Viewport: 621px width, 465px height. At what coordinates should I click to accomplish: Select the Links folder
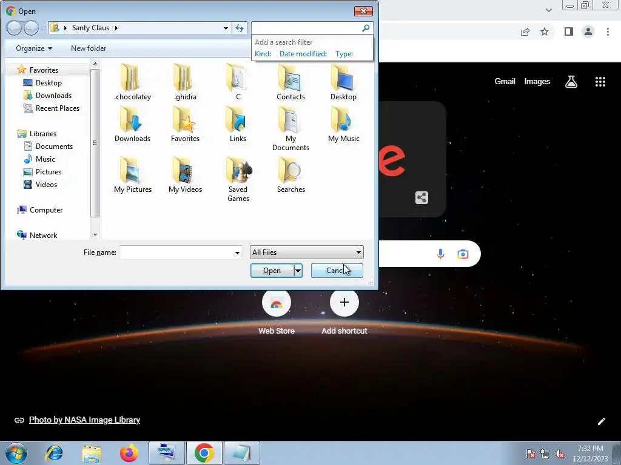(238, 124)
